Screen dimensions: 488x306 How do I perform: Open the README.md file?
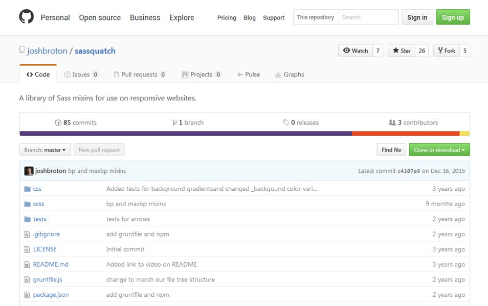click(51, 264)
